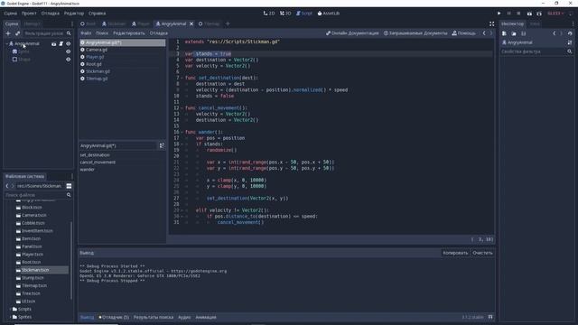Fold the set_destination function at line 7
Screen dimensions: 578x325
click(x=182, y=79)
